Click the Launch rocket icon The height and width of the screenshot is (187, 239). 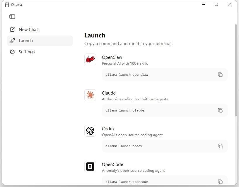[12, 41]
